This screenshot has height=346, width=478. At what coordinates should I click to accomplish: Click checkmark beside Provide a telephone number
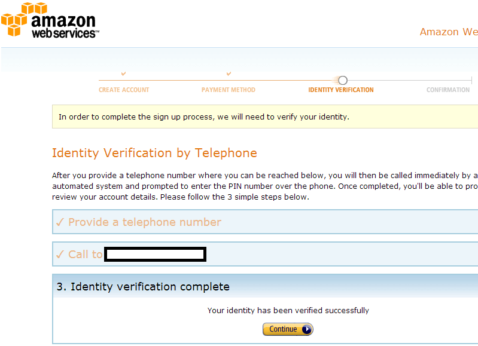click(x=60, y=222)
